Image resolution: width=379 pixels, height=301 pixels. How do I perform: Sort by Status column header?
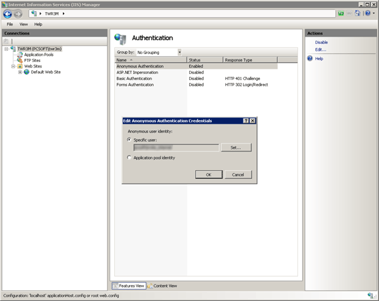click(x=205, y=60)
